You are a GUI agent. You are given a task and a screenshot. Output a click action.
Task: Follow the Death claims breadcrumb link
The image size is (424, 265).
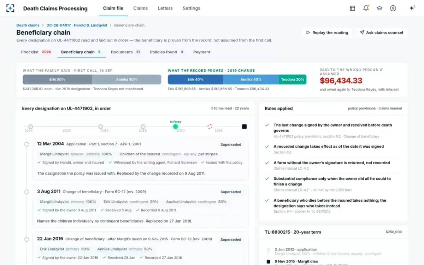[x=28, y=25]
